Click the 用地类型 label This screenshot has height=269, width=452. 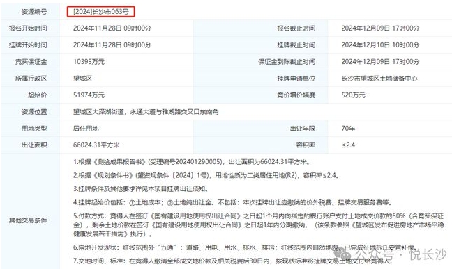coord(34,129)
